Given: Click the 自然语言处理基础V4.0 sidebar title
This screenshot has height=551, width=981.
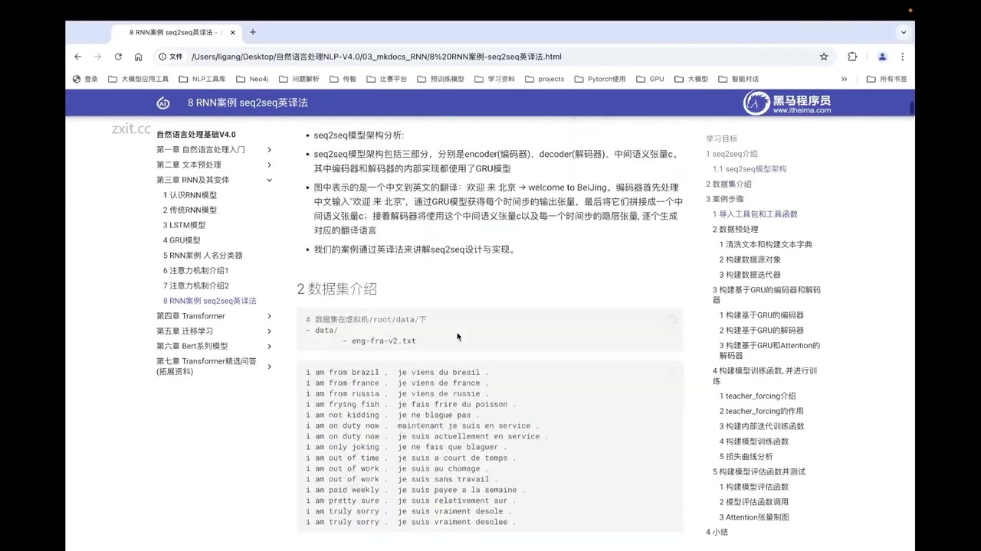Looking at the screenshot, I should (196, 135).
